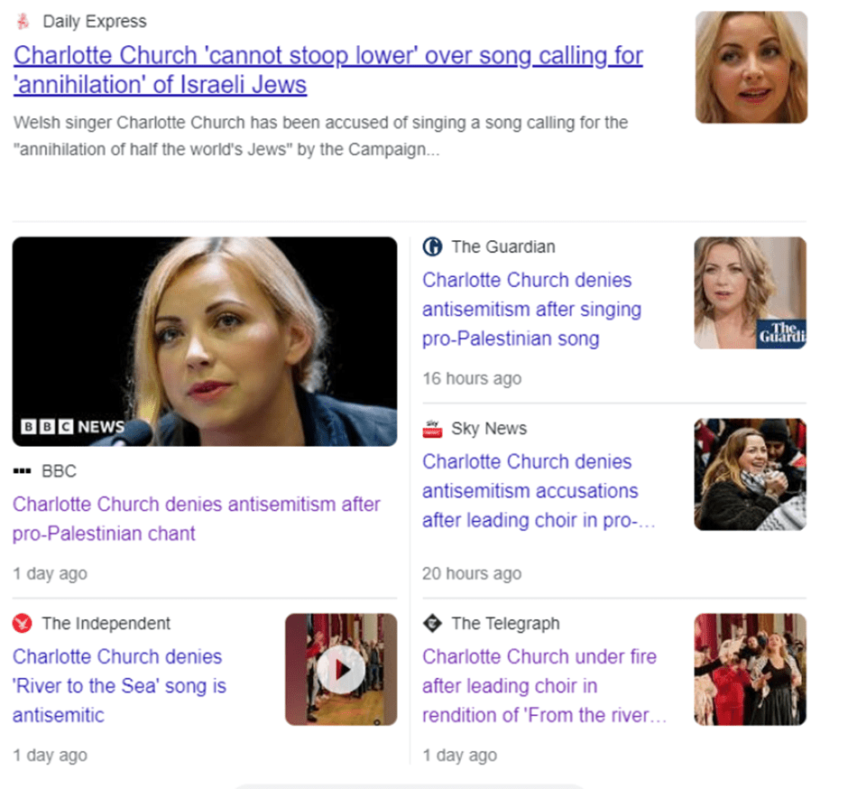Image resolution: width=848 pixels, height=789 pixels.
Task: Click the BBC publisher icon
Action: point(23,471)
